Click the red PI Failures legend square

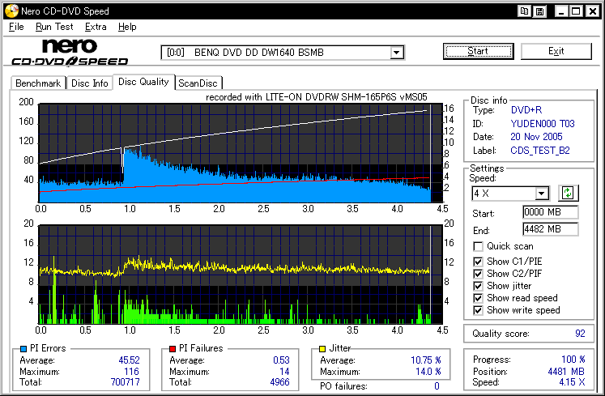point(173,349)
